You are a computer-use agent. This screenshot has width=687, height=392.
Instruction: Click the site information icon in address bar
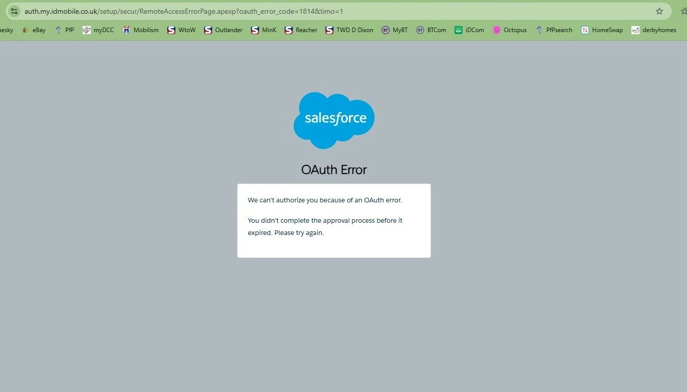[14, 11]
